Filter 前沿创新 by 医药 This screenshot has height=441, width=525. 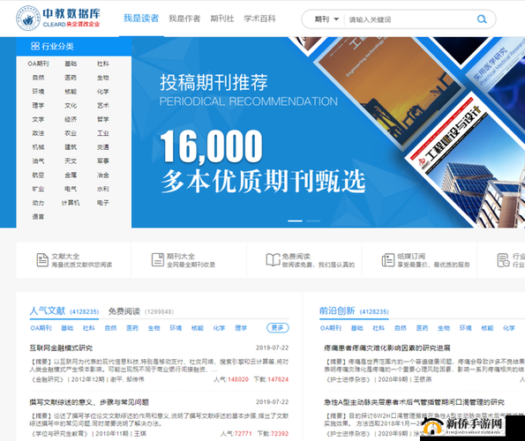point(422,328)
